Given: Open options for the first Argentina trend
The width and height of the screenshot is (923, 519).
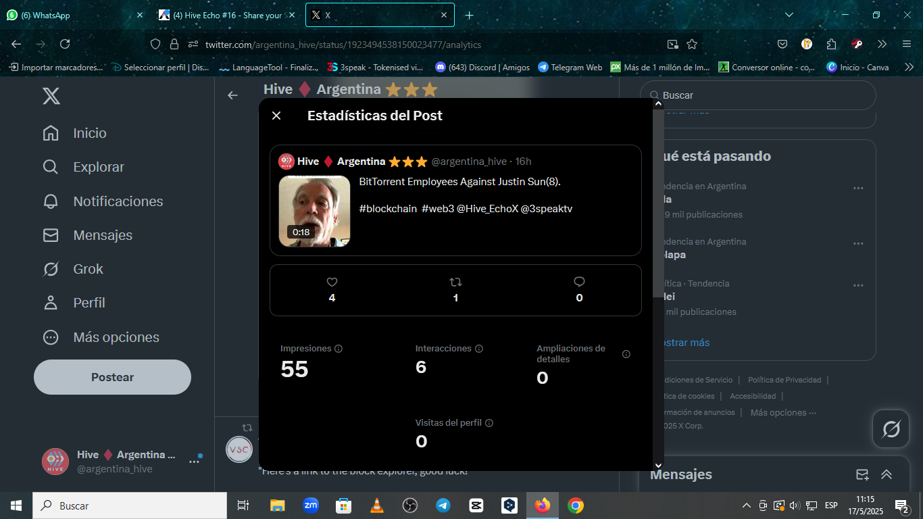Looking at the screenshot, I should tap(858, 188).
